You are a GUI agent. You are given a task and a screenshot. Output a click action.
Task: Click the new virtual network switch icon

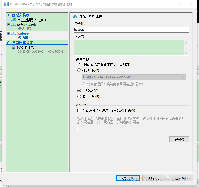click(x=14, y=20)
